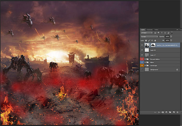Select the Background layer thumbnail
Screen dimensions: 182x126
pos(147,69)
